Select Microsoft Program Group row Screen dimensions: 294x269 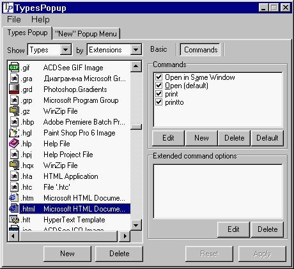point(69,100)
